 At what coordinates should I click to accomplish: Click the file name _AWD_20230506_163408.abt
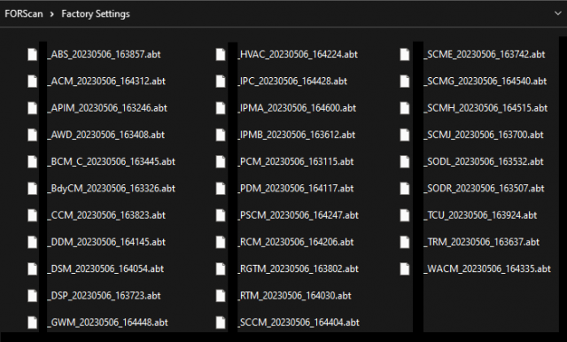point(106,135)
